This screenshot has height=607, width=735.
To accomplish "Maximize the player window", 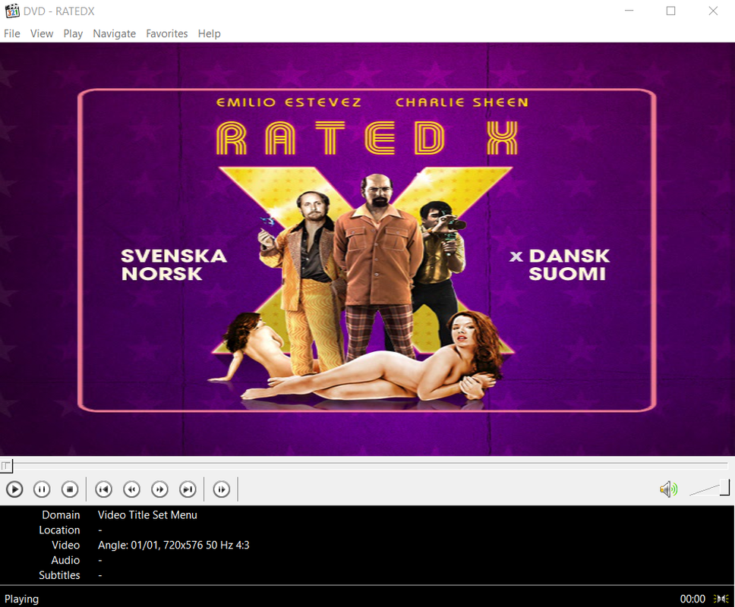I will click(670, 11).
